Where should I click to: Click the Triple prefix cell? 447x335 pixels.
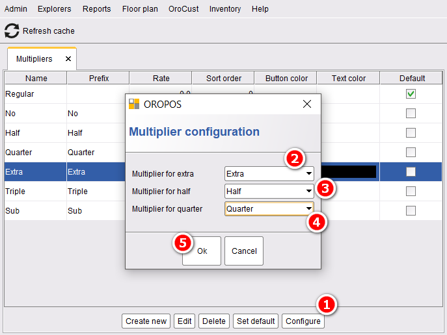(96, 191)
